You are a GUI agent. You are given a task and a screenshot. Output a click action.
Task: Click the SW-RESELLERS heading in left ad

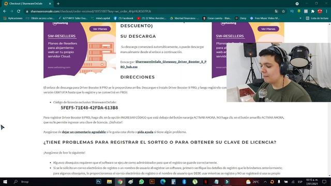pos(62,36)
